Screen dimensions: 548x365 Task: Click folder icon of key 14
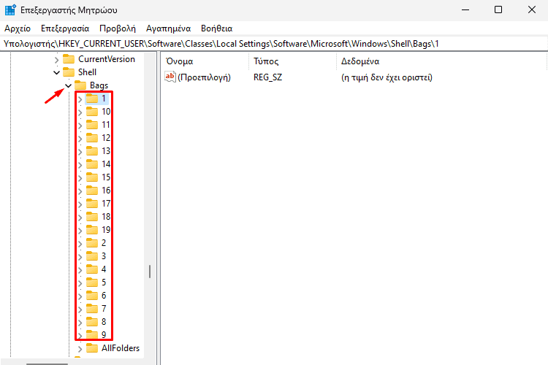[92, 164]
